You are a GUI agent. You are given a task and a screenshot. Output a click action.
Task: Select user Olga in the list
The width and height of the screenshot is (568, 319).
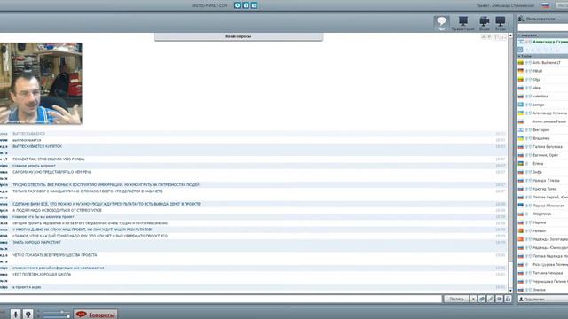536,80
